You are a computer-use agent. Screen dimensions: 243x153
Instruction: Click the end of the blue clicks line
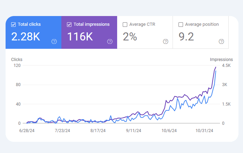(216, 71)
